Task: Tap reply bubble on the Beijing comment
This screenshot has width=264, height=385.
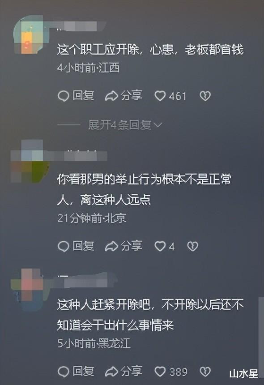Action: click(x=63, y=246)
